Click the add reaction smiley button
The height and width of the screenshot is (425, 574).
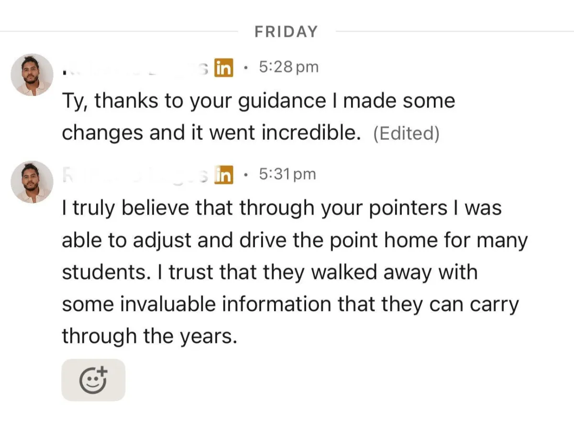(x=93, y=380)
